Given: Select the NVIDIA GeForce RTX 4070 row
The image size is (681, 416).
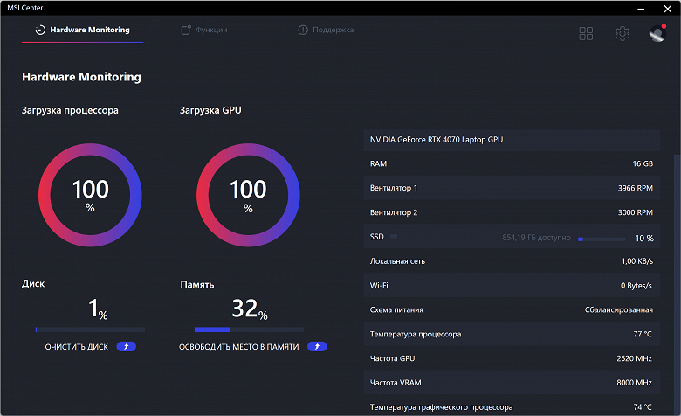Looking at the screenshot, I should click(512, 140).
